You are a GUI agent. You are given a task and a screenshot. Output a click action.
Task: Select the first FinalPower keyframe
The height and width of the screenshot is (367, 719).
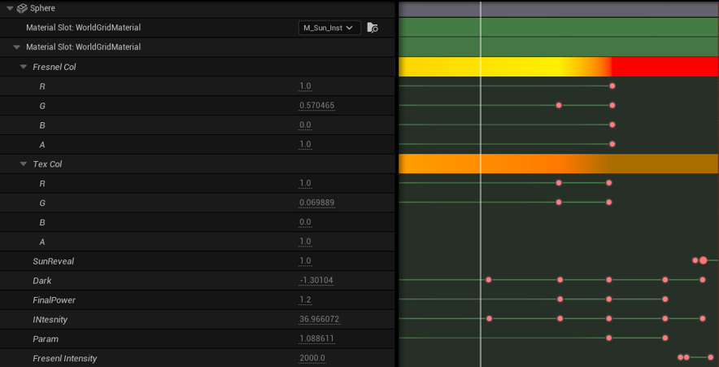[560, 299]
